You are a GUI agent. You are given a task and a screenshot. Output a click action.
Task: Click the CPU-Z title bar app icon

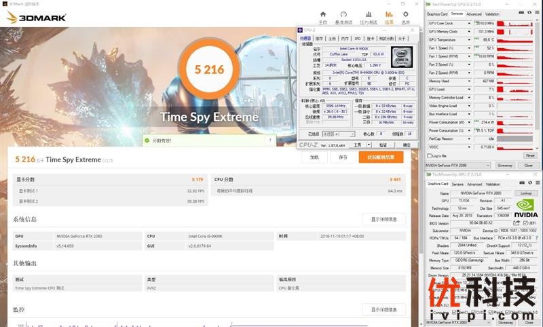(300, 30)
